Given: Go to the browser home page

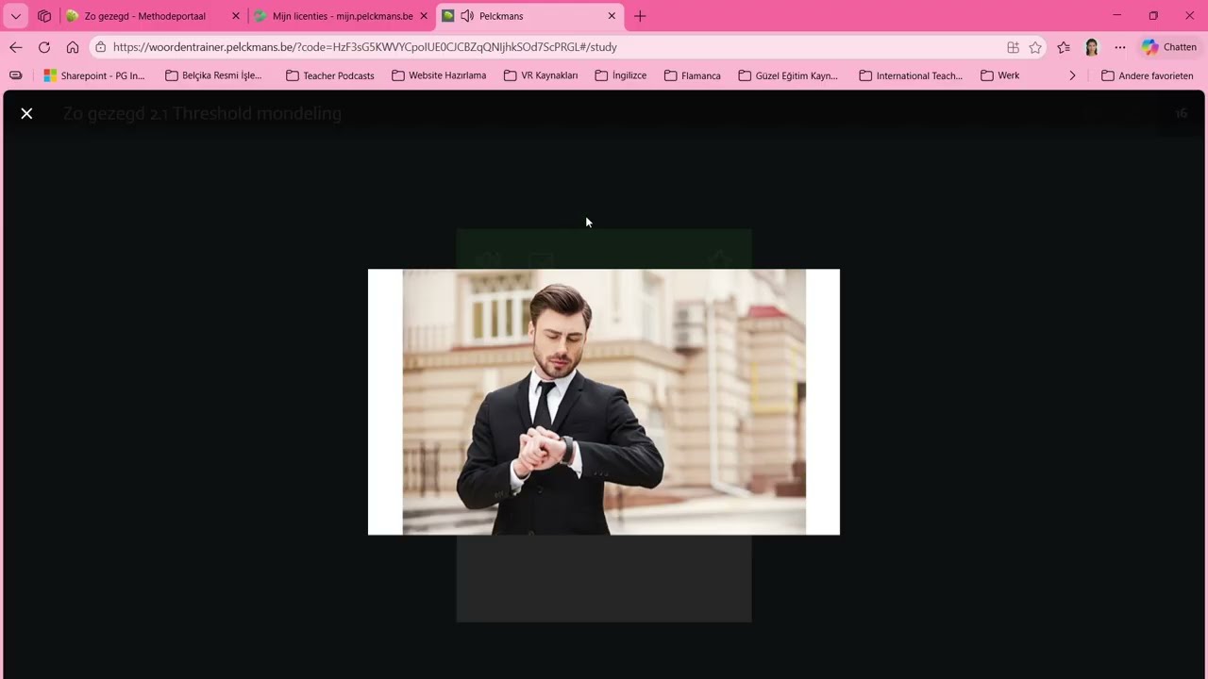Looking at the screenshot, I should [x=73, y=47].
